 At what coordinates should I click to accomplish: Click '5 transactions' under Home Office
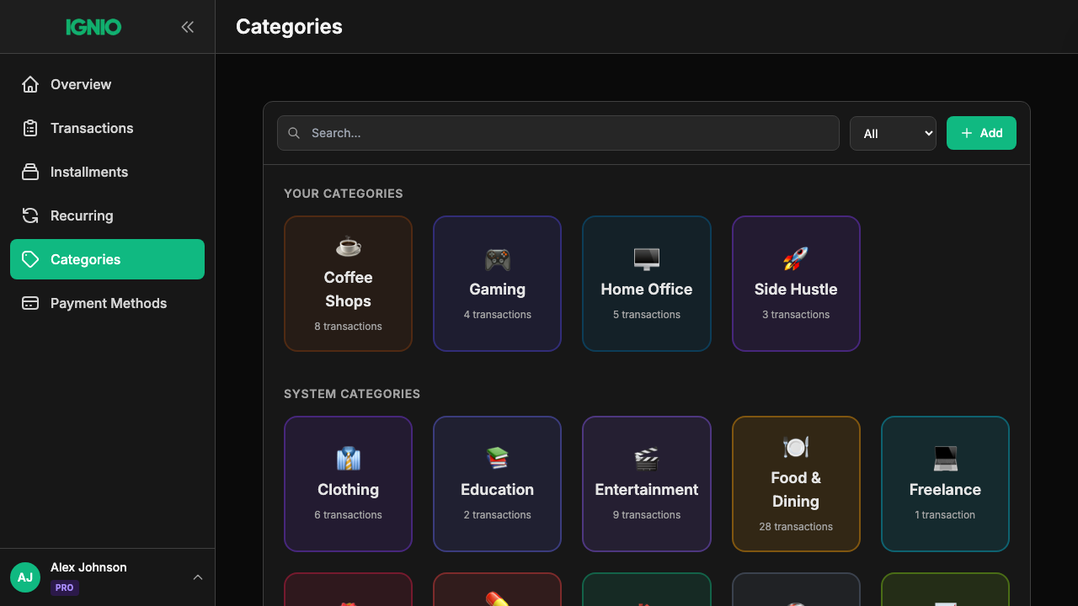coord(646,315)
